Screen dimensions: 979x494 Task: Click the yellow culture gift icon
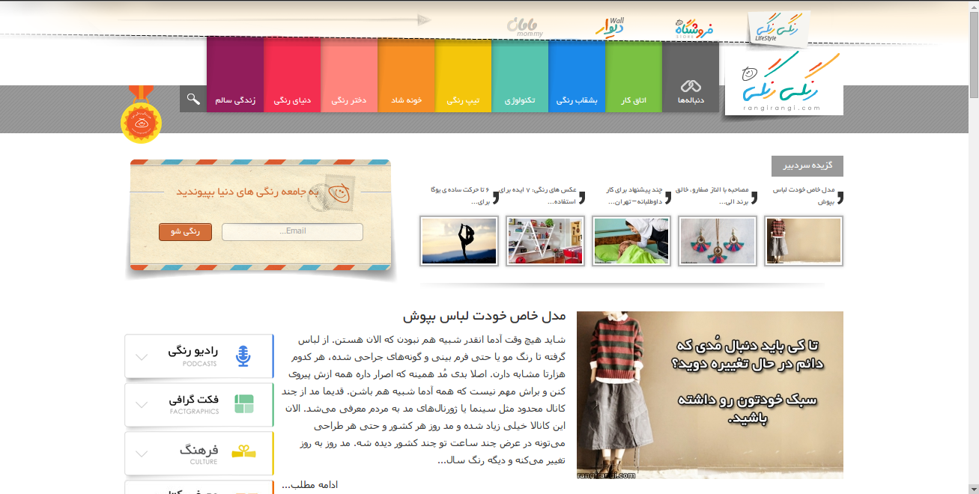pos(244,451)
